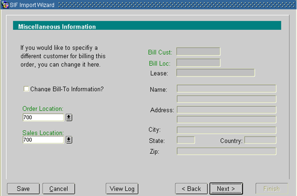Click the Lease: label

(159, 73)
